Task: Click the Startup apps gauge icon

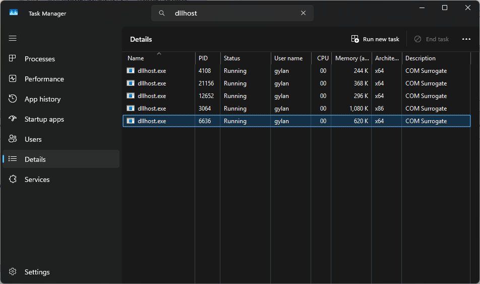Action: click(x=13, y=119)
